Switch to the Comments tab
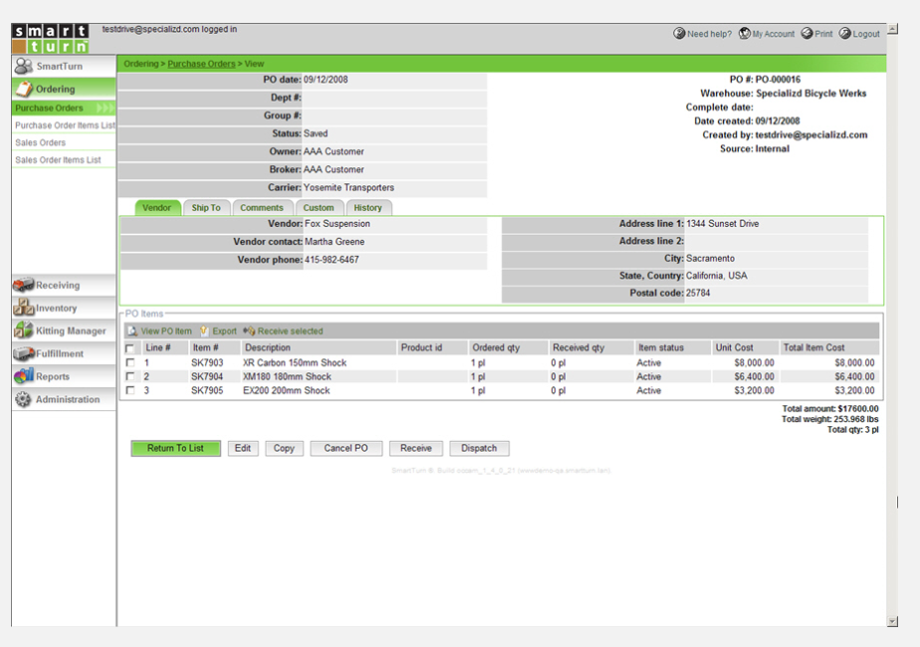The image size is (920, 647). coord(262,208)
